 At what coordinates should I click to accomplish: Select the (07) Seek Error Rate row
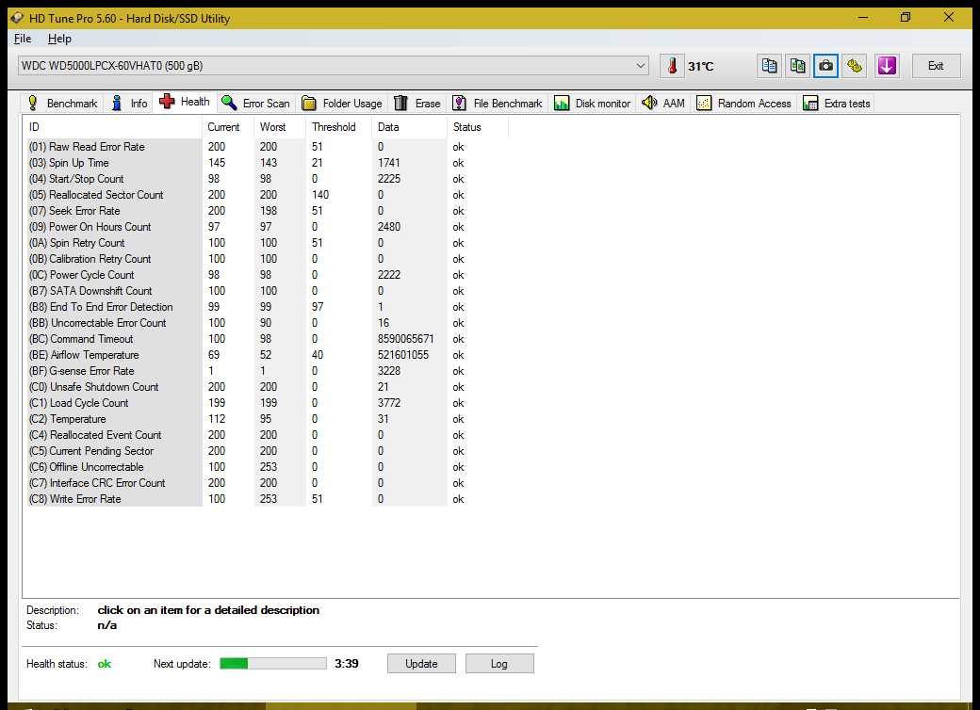(268, 211)
